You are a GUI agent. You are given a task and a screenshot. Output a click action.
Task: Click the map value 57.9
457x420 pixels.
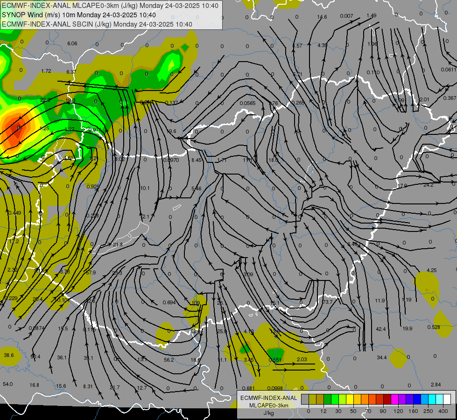click(x=91, y=273)
